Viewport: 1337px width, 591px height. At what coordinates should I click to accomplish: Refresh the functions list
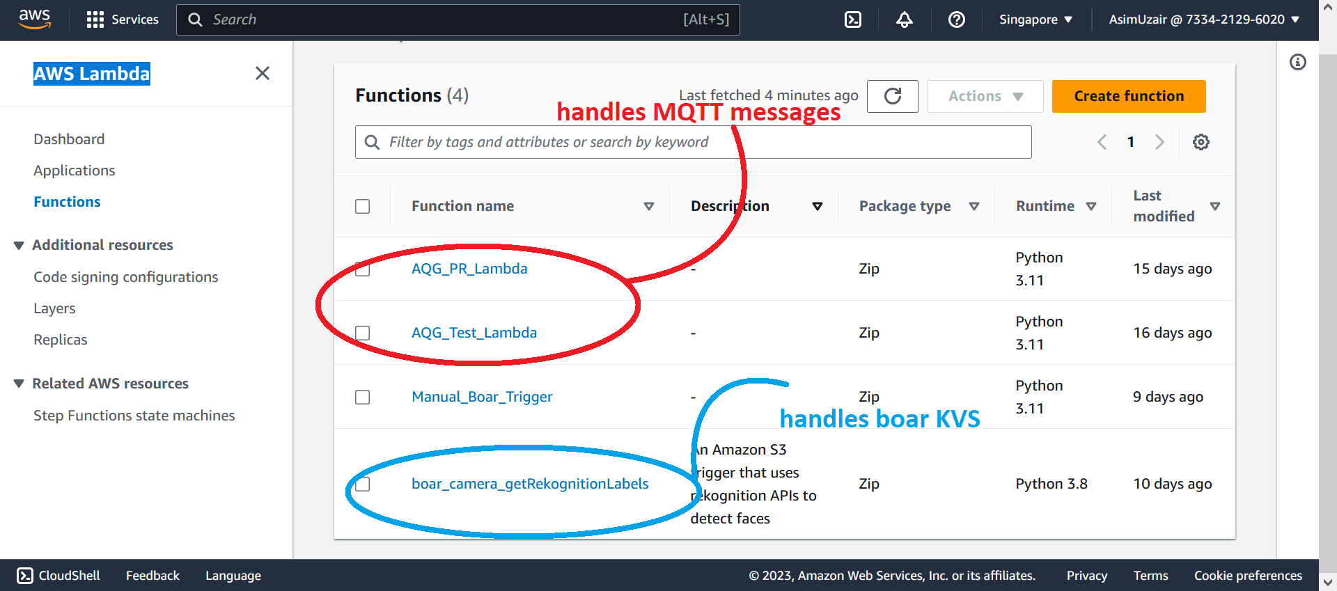point(893,96)
